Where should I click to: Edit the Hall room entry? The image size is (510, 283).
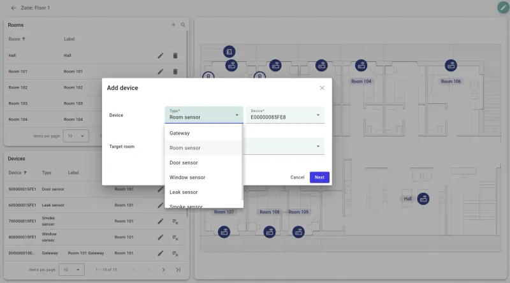click(161, 55)
